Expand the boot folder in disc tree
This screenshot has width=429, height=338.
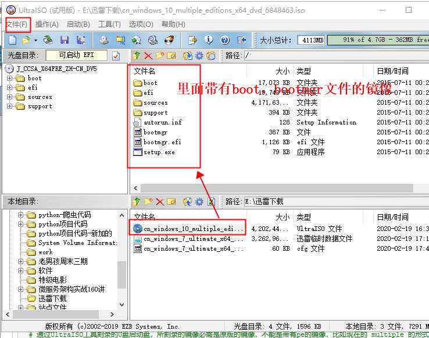pyautogui.click(x=9, y=79)
